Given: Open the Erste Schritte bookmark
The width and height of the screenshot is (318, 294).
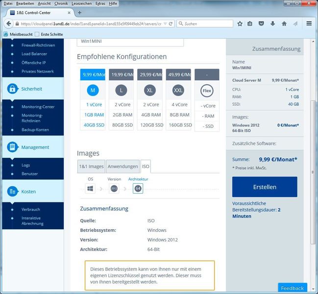Looking at the screenshot, I should (49, 34).
